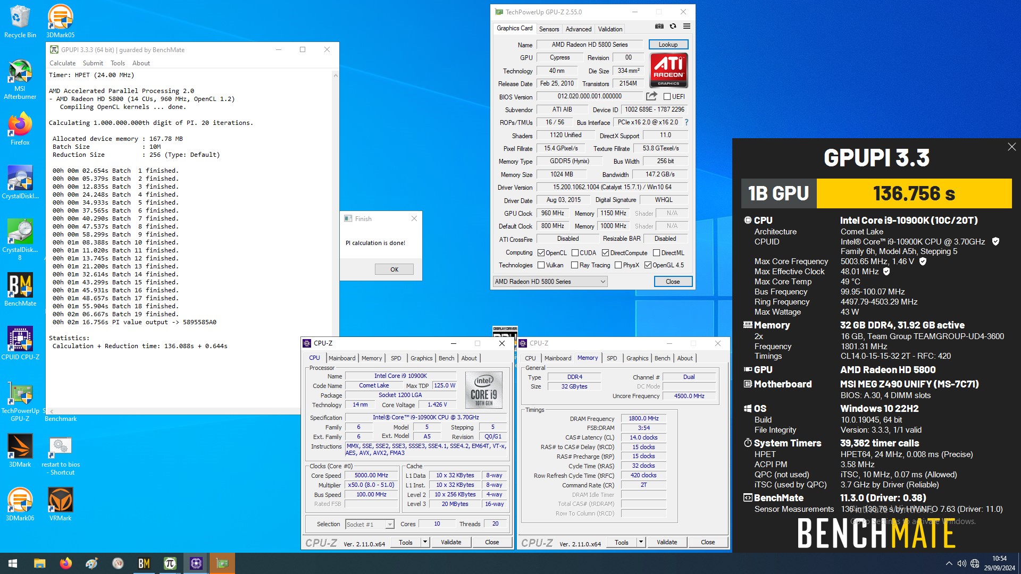The height and width of the screenshot is (574, 1021).
Task: Close the BenchMate result overlay
Action: [1011, 147]
